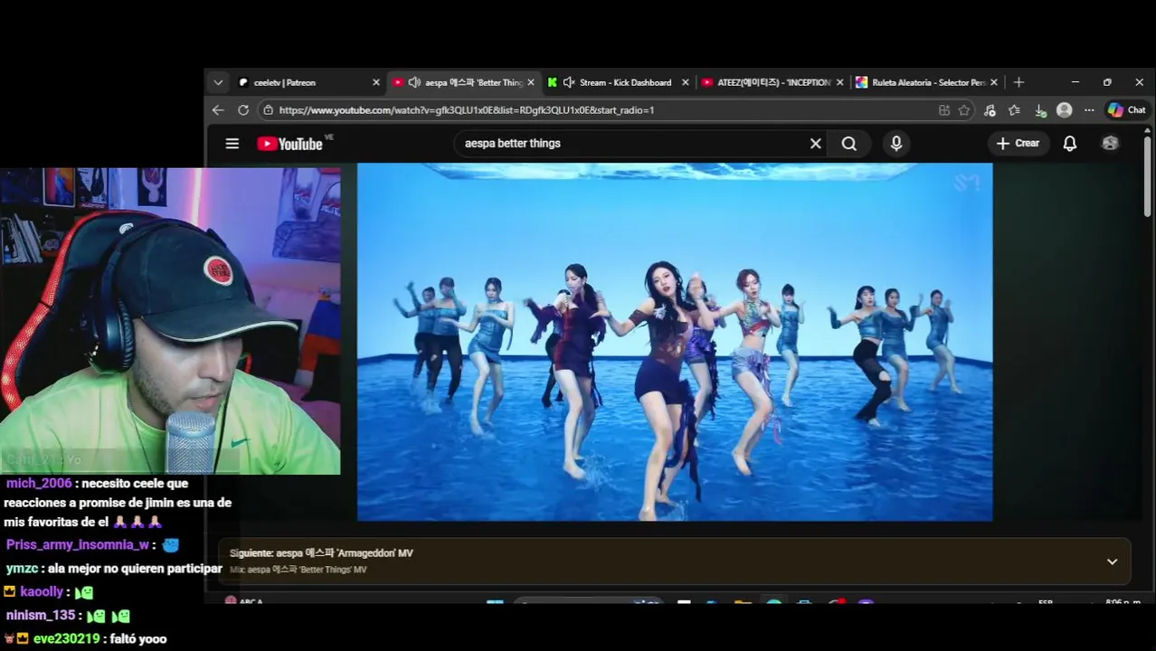Open the media control music icon
Viewport: 1156px width, 651px height.
pyautogui.click(x=990, y=110)
